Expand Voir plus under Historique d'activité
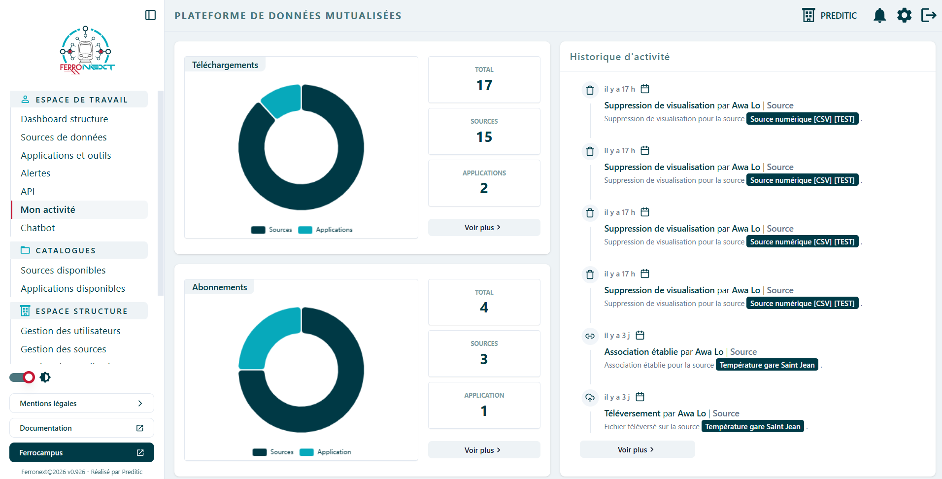Viewport: 942px width, 479px height. 637,449
